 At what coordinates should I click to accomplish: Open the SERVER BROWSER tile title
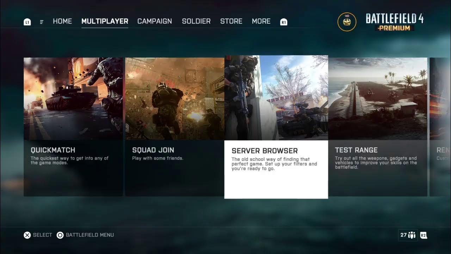point(265,151)
